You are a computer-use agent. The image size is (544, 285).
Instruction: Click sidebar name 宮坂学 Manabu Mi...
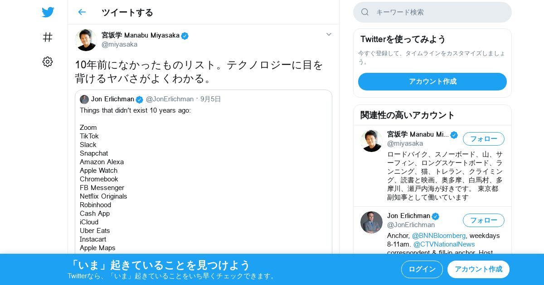click(x=418, y=134)
